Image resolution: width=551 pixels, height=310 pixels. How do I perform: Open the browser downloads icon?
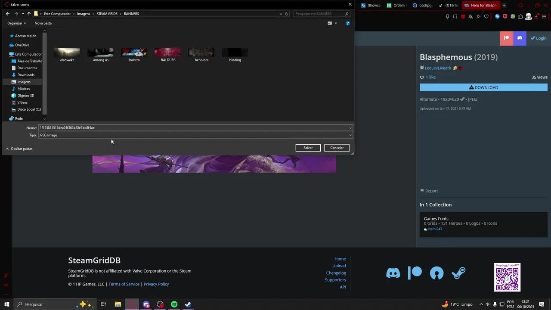pyautogui.click(x=537, y=16)
